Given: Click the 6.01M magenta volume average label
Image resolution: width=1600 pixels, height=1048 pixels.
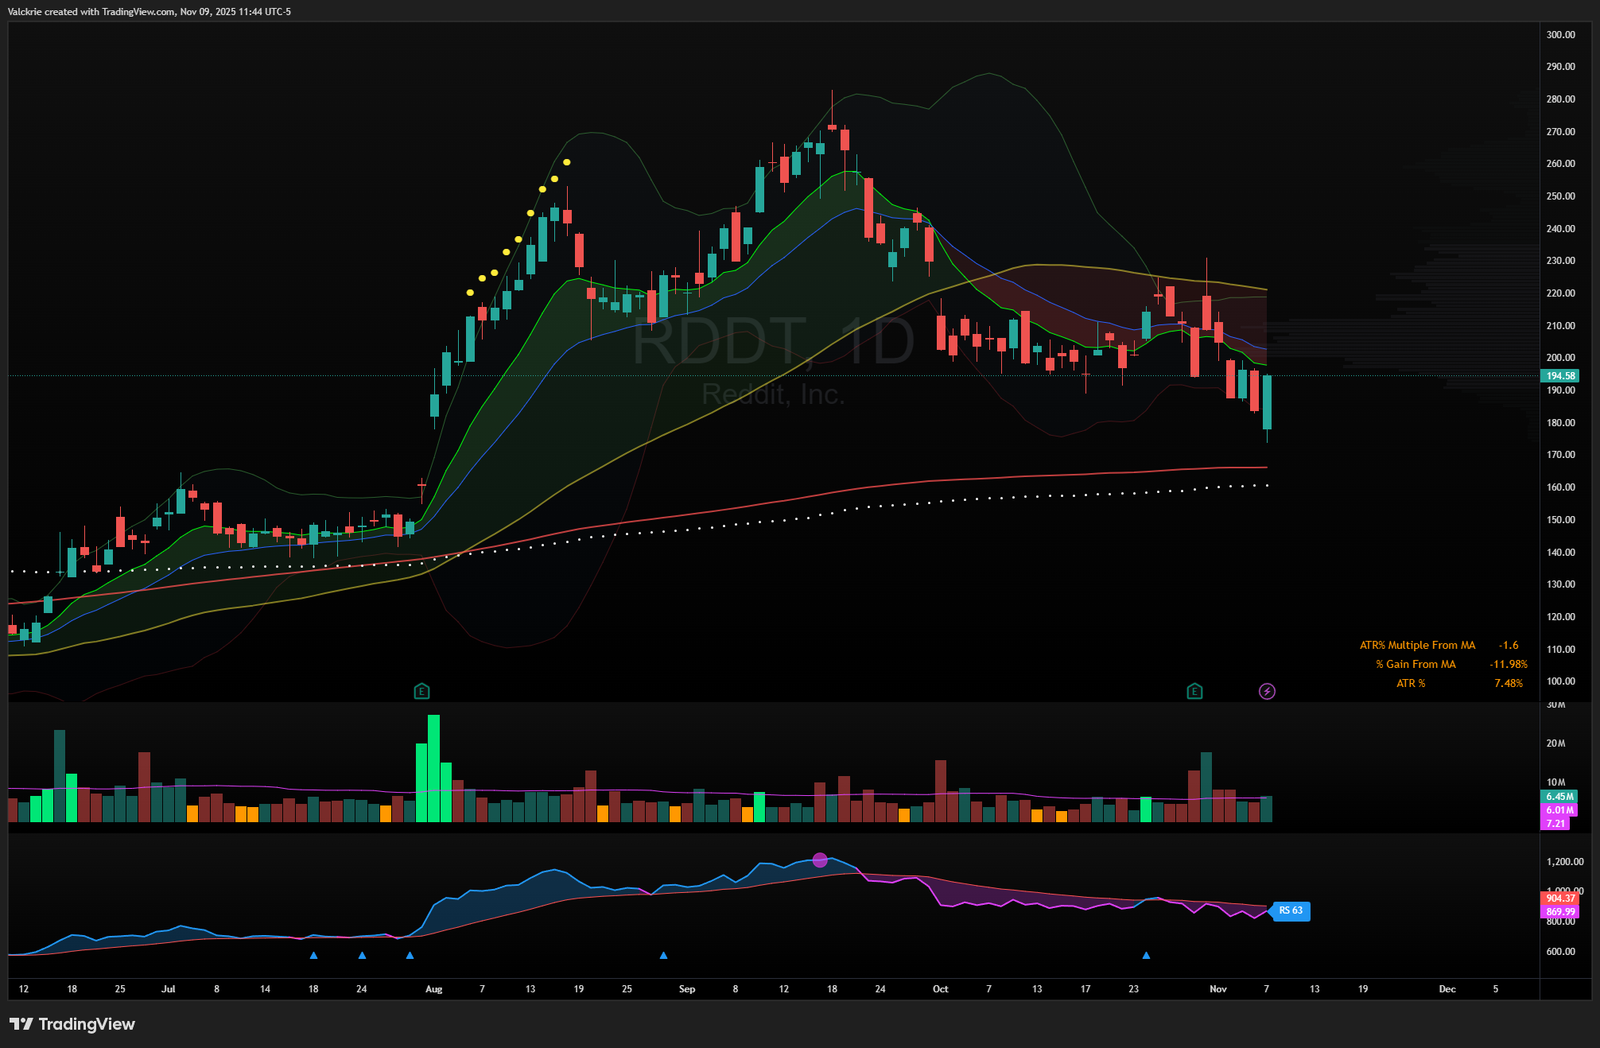Looking at the screenshot, I should (1559, 809).
